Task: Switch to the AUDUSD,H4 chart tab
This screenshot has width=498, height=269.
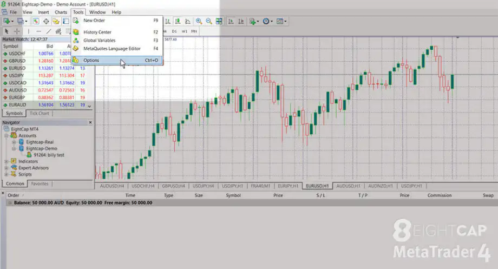Action: [x=113, y=186]
